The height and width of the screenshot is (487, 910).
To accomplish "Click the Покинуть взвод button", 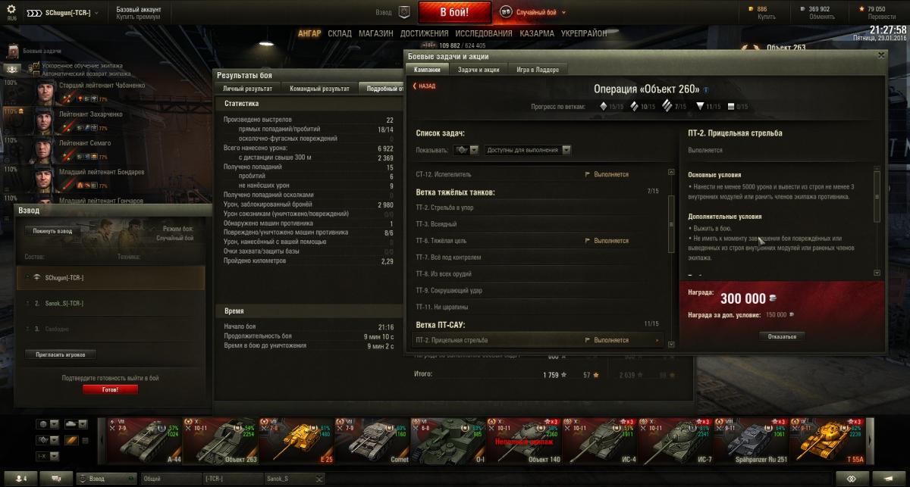I will click(x=53, y=231).
